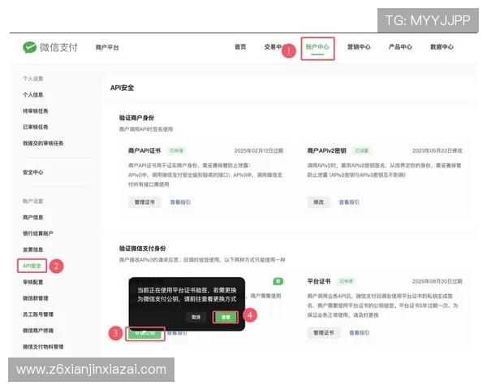
Task: Open 个人信息 in the sidebar
Action: click(x=33, y=95)
